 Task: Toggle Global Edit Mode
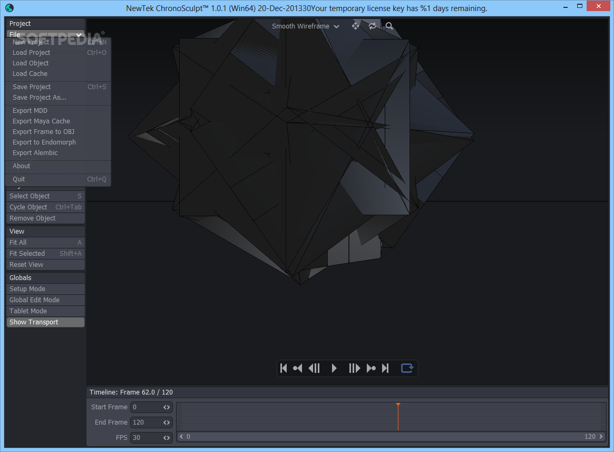(45, 300)
